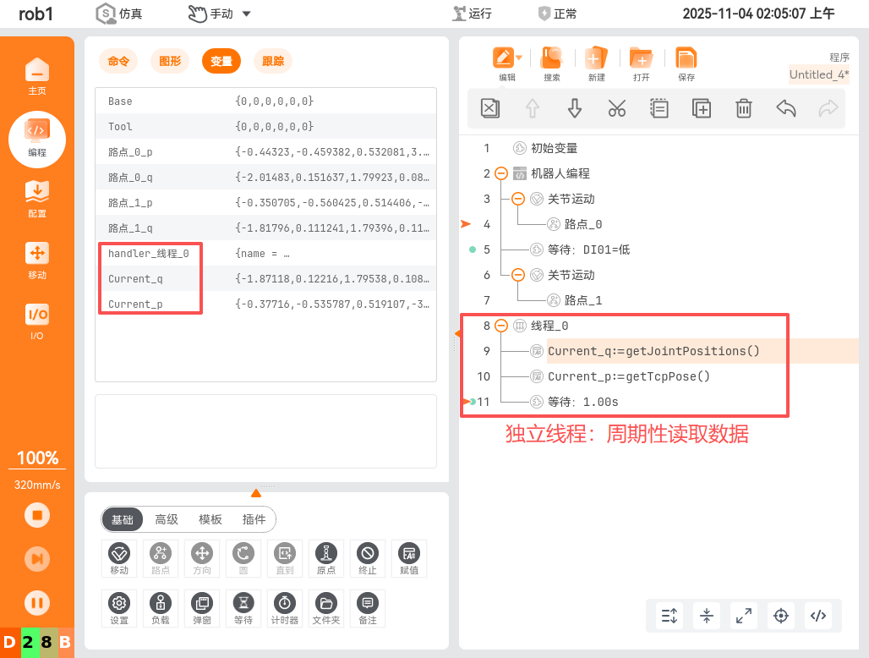Open program search with the 搜索 icon
The height and width of the screenshot is (658, 869).
552,63
